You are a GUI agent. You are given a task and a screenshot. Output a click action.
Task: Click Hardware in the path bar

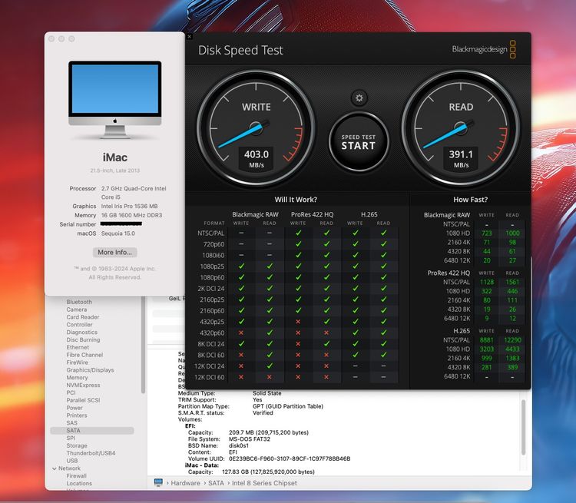186,483
